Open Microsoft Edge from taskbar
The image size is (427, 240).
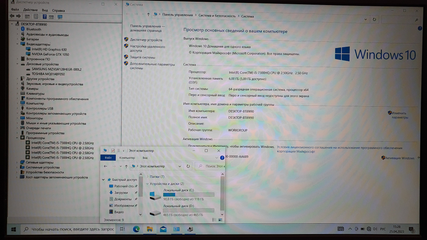pos(136,229)
